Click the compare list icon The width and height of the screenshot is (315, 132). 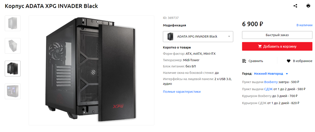[x=244, y=61]
